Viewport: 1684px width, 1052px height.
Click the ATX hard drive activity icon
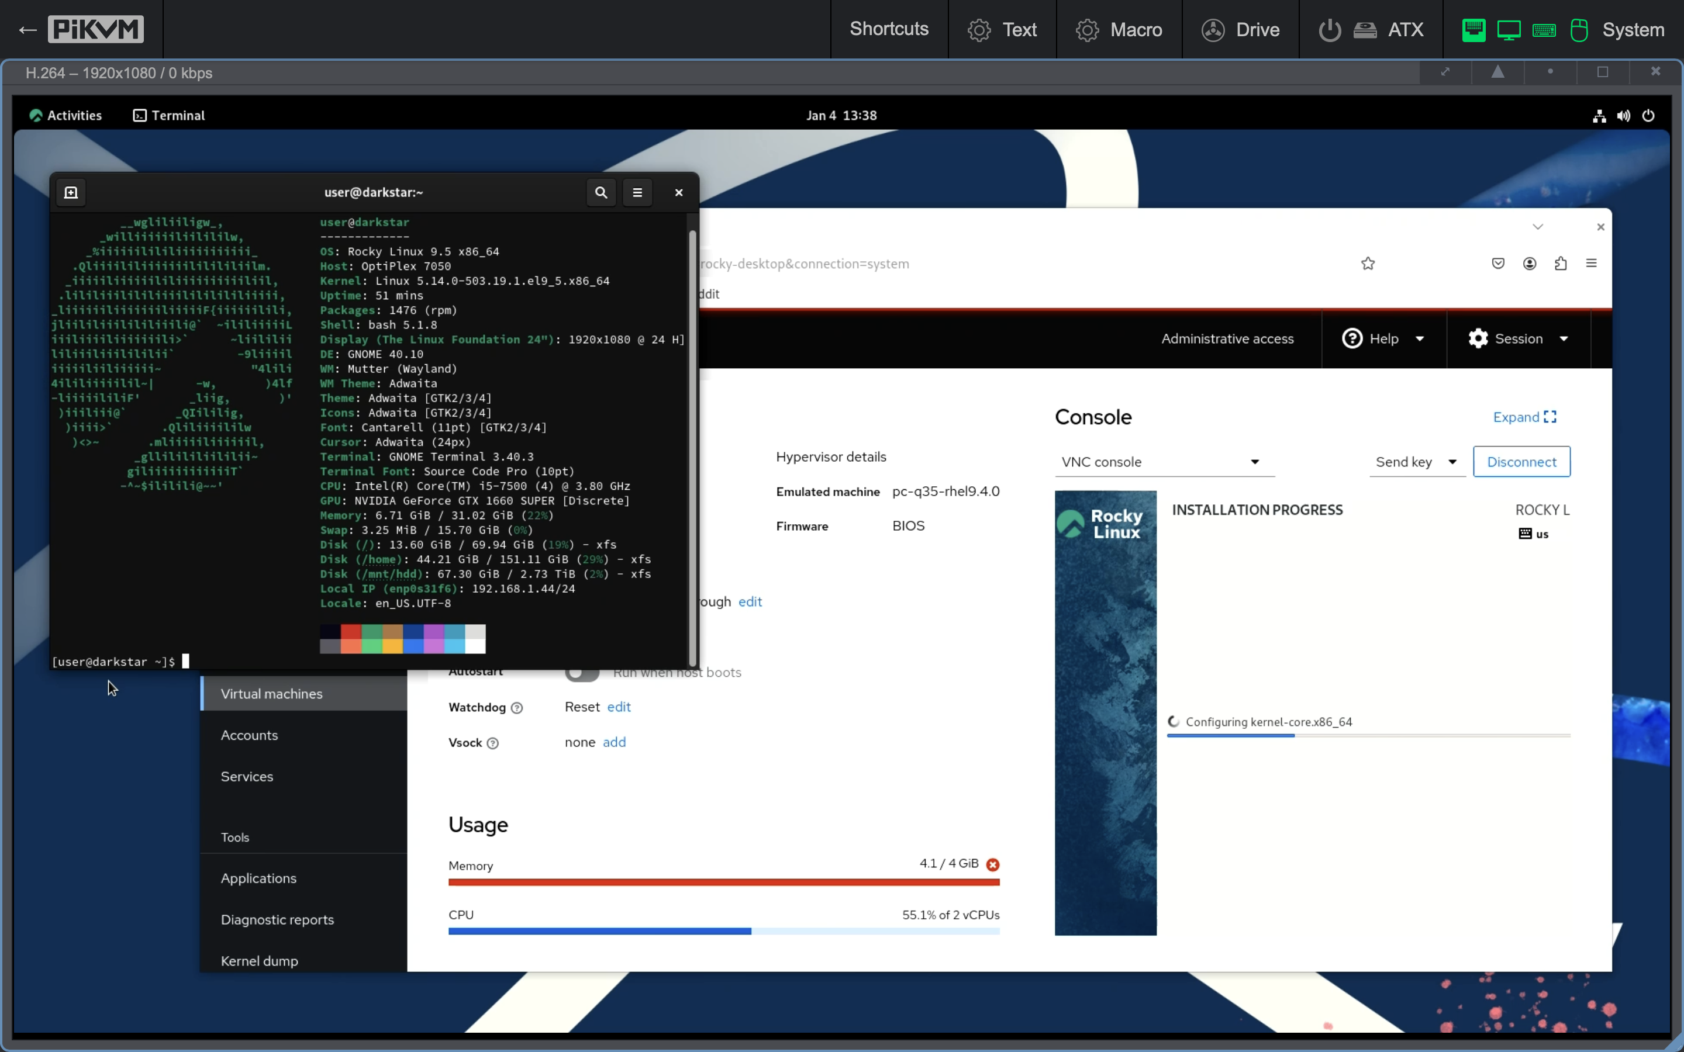tap(1365, 30)
